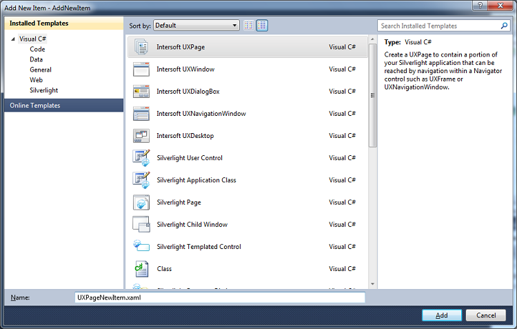Screen dimensions: 517x329
Task: Click the Add button
Action: pos(441,315)
